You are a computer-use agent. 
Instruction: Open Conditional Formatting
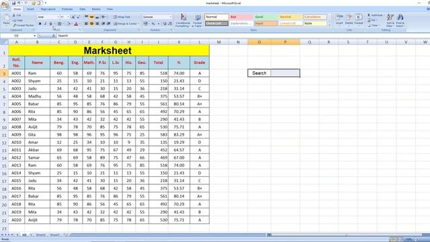(x=183, y=20)
